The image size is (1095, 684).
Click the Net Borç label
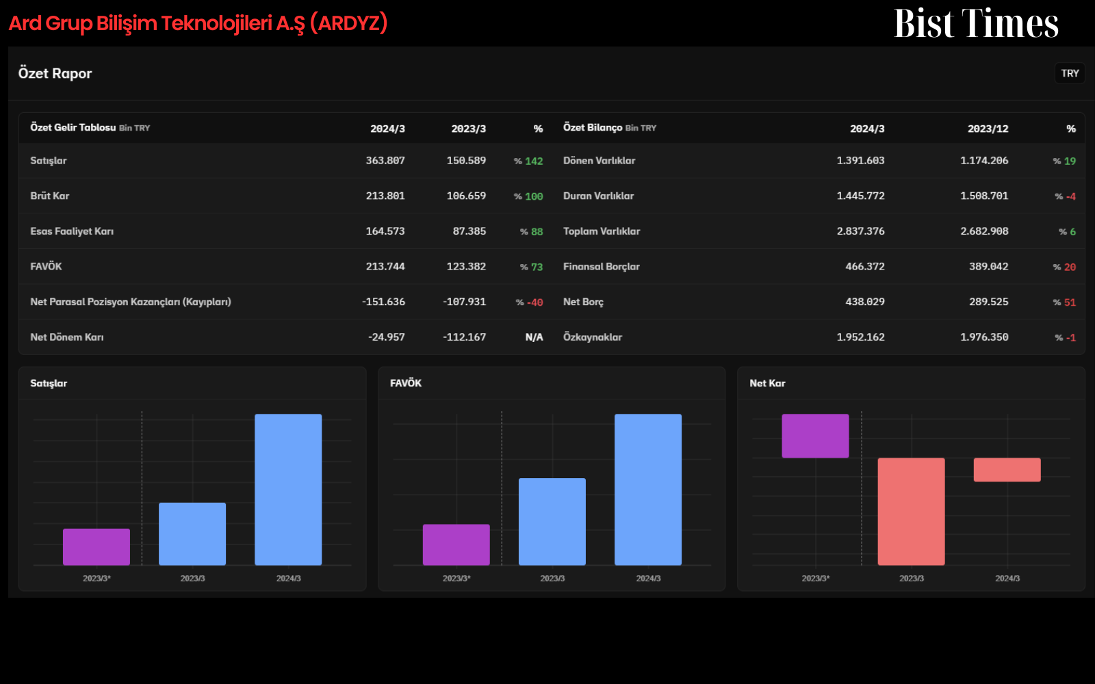[583, 302]
